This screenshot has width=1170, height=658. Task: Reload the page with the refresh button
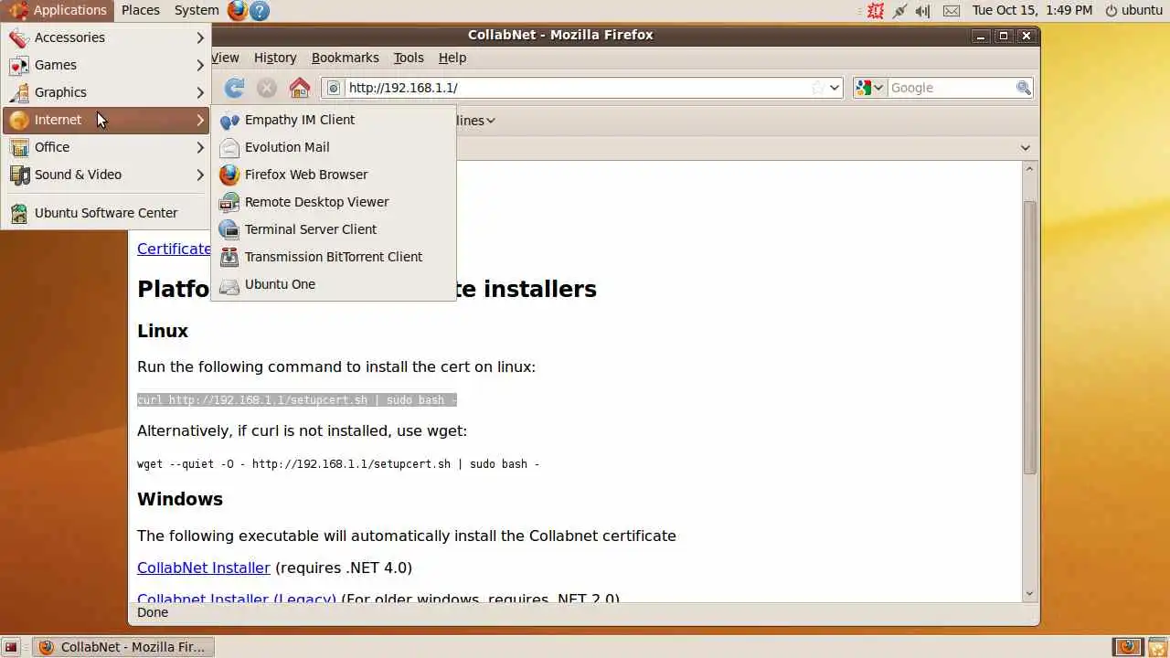[235, 88]
